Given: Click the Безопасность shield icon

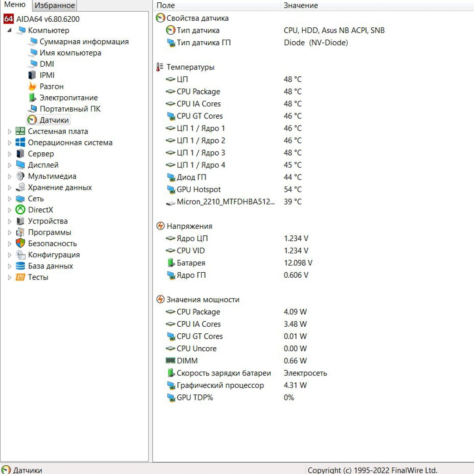Looking at the screenshot, I should click(20, 243).
